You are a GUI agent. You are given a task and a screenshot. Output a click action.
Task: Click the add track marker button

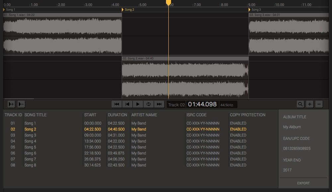(11, 104)
